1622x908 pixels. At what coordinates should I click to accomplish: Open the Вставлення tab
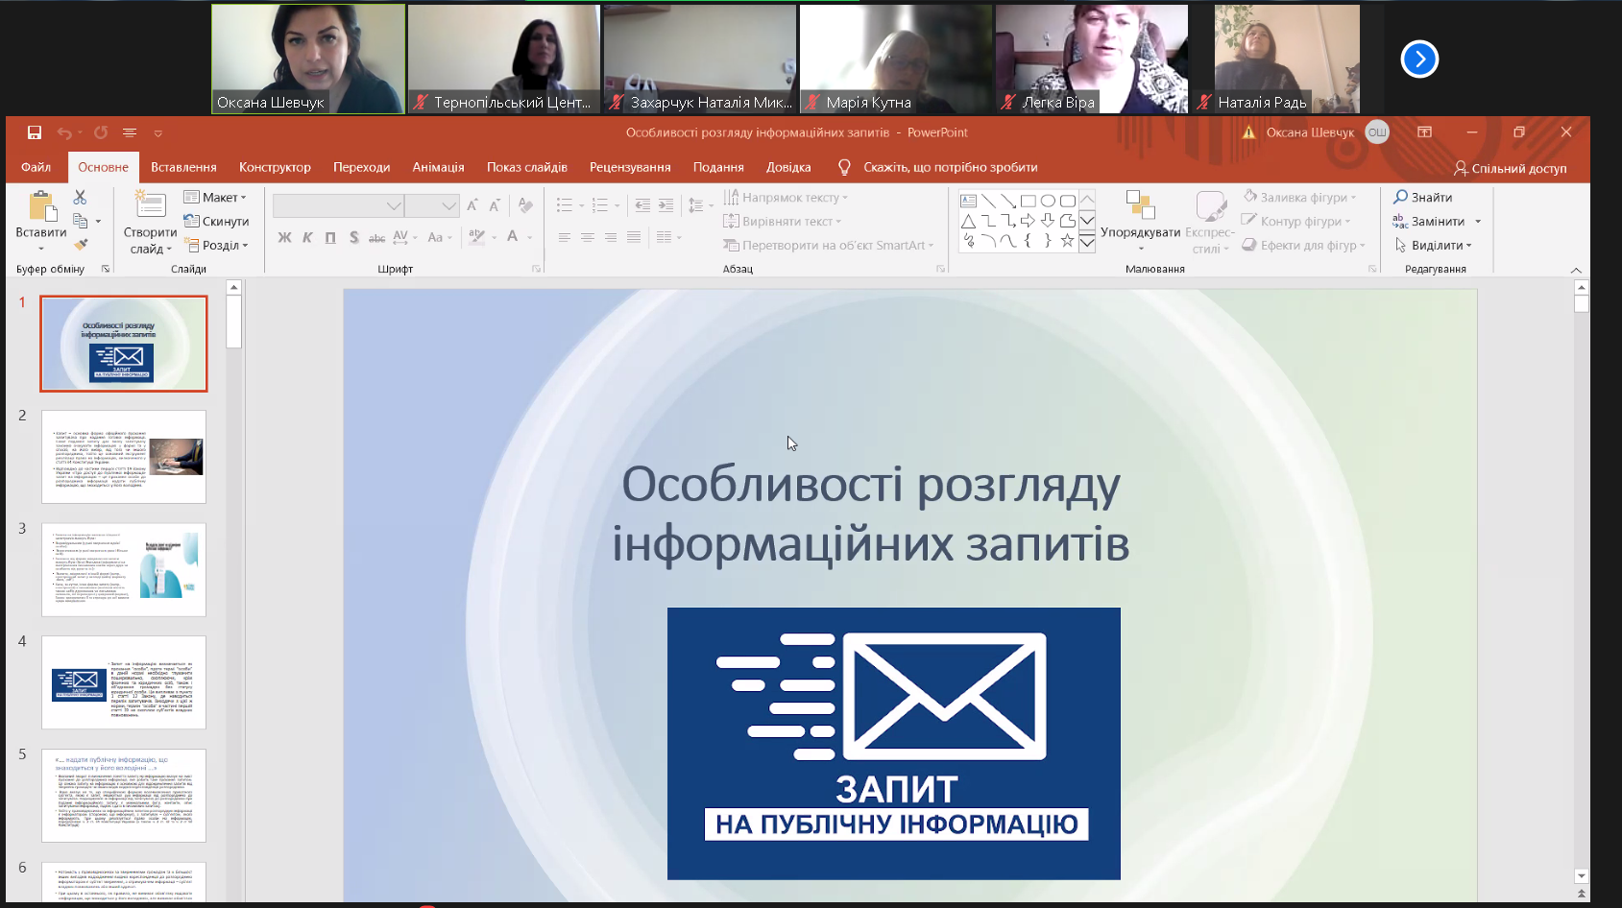183,167
